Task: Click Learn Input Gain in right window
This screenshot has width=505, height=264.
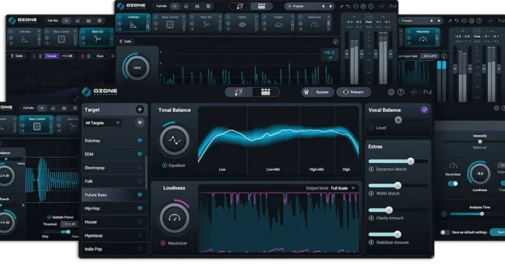Action: coord(409,56)
